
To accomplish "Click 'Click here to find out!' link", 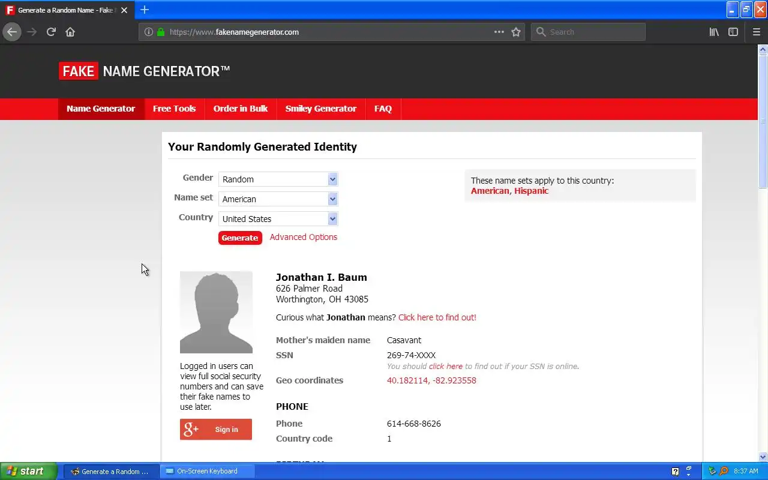I will tap(437, 317).
